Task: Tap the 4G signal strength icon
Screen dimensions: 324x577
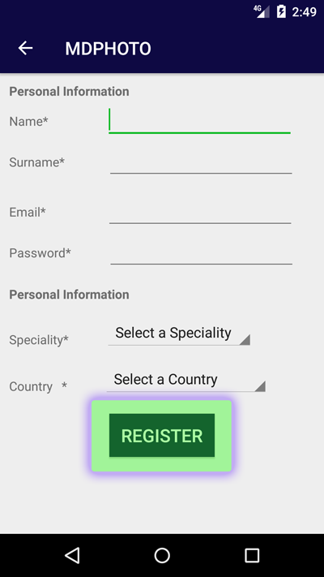Action: point(262,11)
